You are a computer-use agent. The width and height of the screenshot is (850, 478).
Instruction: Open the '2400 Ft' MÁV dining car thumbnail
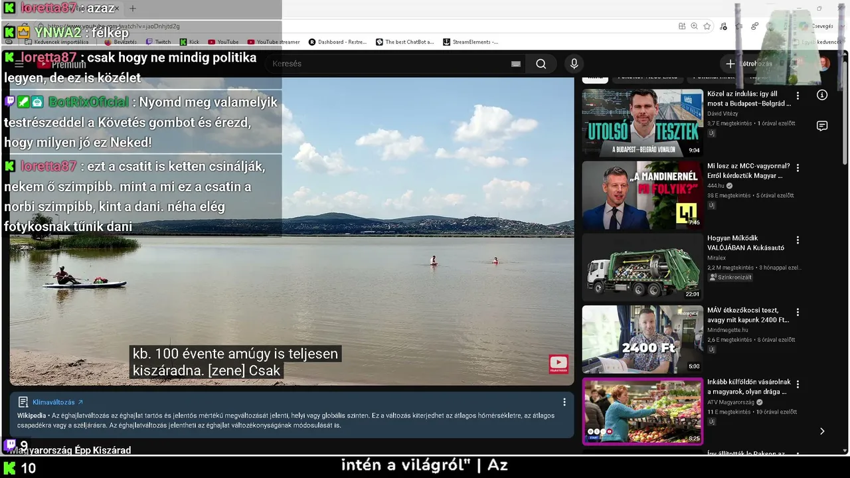point(642,339)
